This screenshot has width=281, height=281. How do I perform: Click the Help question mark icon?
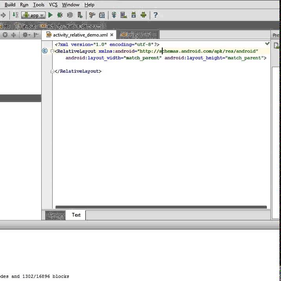pyautogui.click(x=155, y=15)
